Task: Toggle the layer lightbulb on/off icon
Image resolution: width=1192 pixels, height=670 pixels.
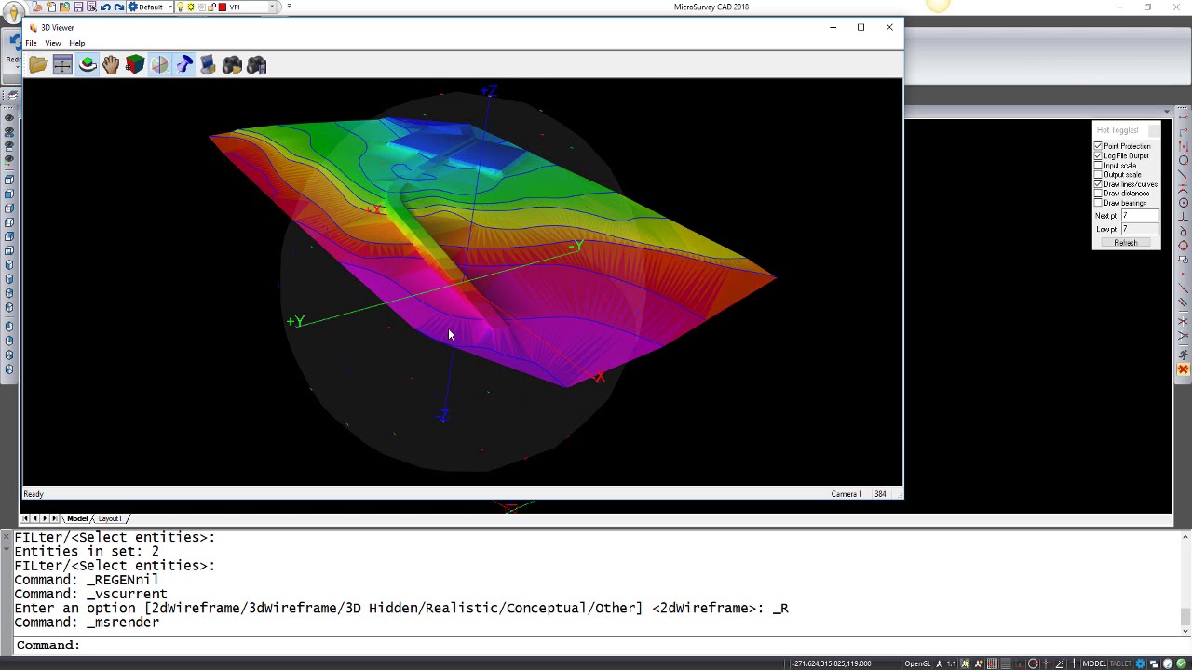Action: 182,7
